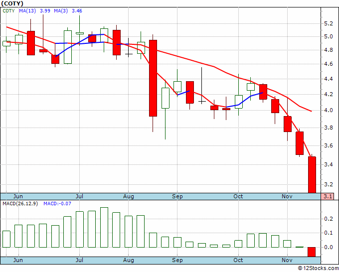The image size is (339, 272).
Task: Click the 4.8 price axis label
Action: tap(329, 50)
